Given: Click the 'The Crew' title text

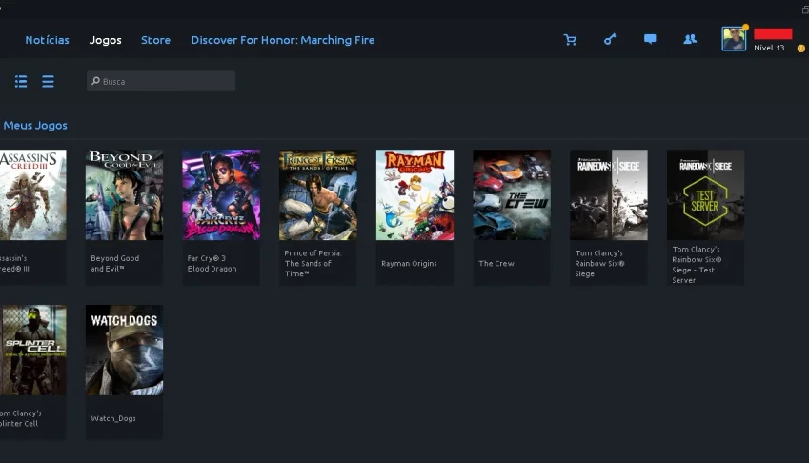Looking at the screenshot, I should tap(496, 264).
